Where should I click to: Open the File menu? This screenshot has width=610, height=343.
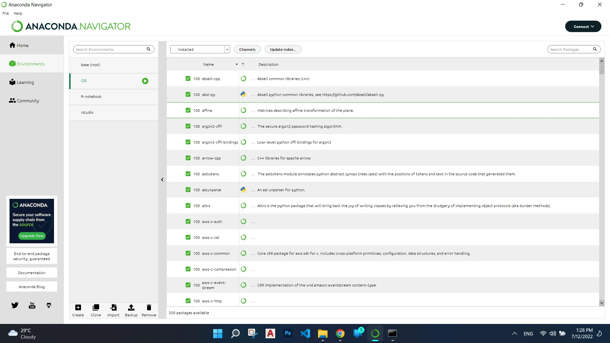click(6, 13)
